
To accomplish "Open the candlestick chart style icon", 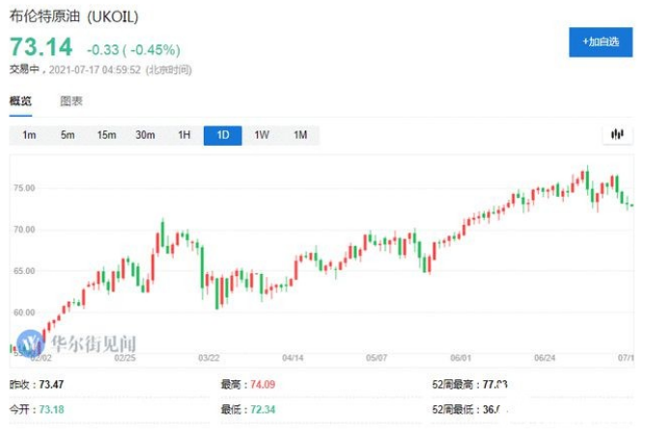I will coord(615,135).
